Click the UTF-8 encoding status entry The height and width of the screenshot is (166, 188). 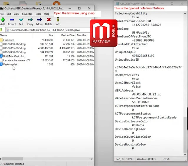(x=166, y=159)
